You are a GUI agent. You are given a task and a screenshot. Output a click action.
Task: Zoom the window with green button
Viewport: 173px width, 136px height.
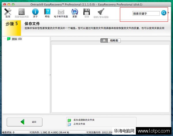pos(13,5)
